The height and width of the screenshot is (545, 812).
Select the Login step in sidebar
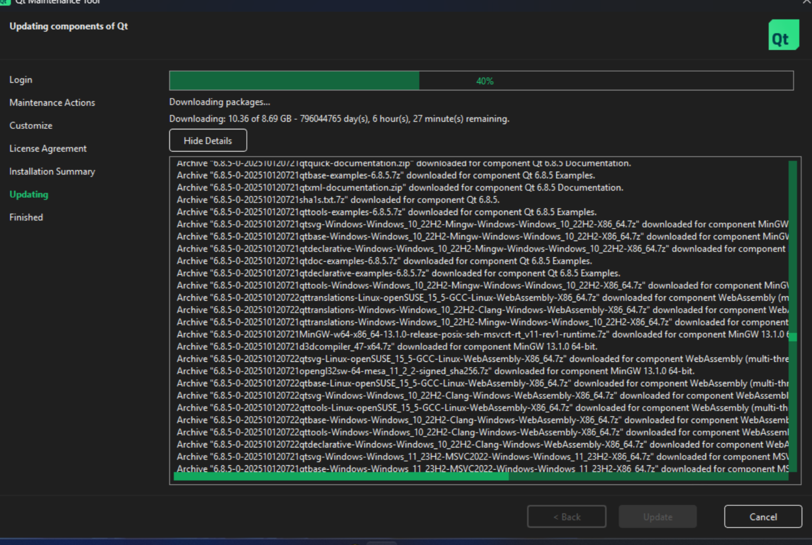click(21, 80)
